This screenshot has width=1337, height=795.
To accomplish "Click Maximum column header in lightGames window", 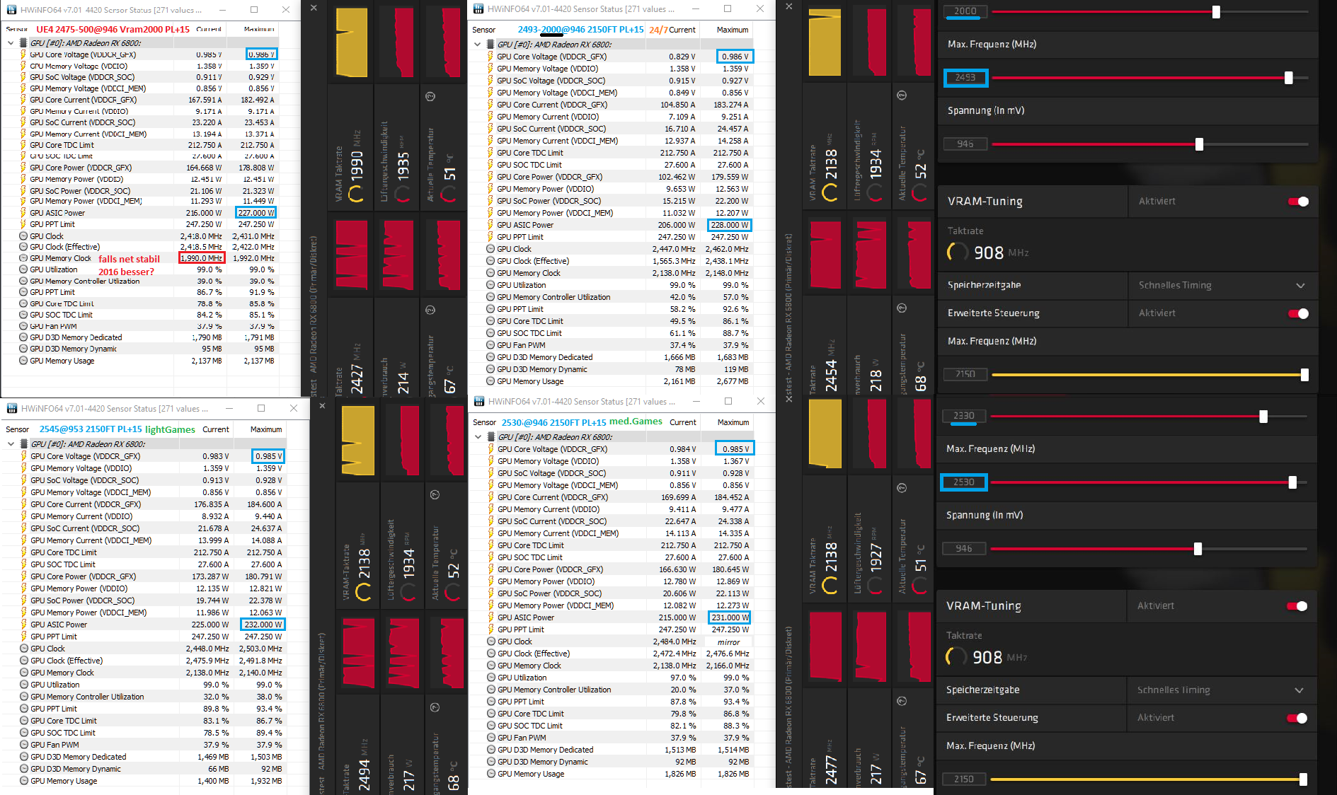I will (266, 429).
